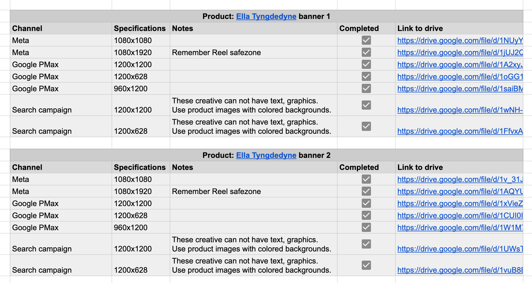Select 'Remember Reel safezone' note in banner 2

254,191
